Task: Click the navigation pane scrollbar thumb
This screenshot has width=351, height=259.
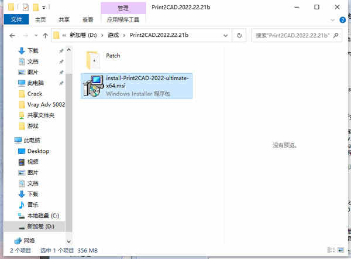Action: (x=69, y=152)
